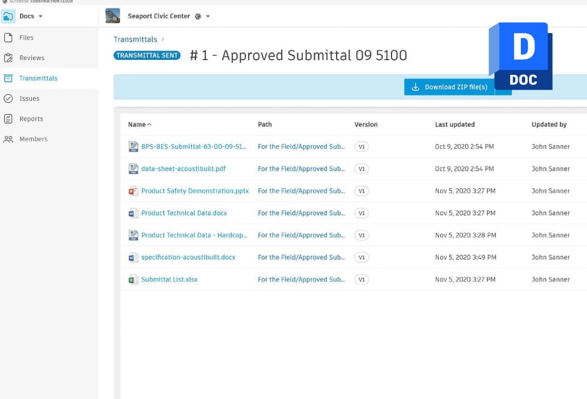
Task: Click the Transmittals sidebar icon
Action: click(x=9, y=78)
